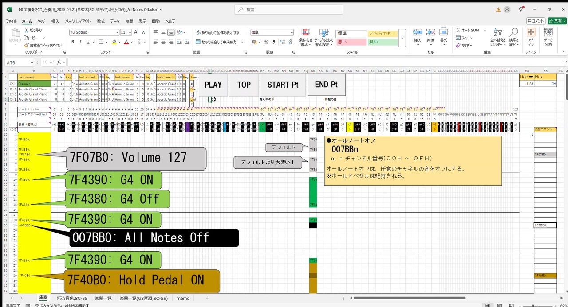Viewport: 568px width, 307px height.
Task: Toggle right text alignment
Action: [x=171, y=42]
